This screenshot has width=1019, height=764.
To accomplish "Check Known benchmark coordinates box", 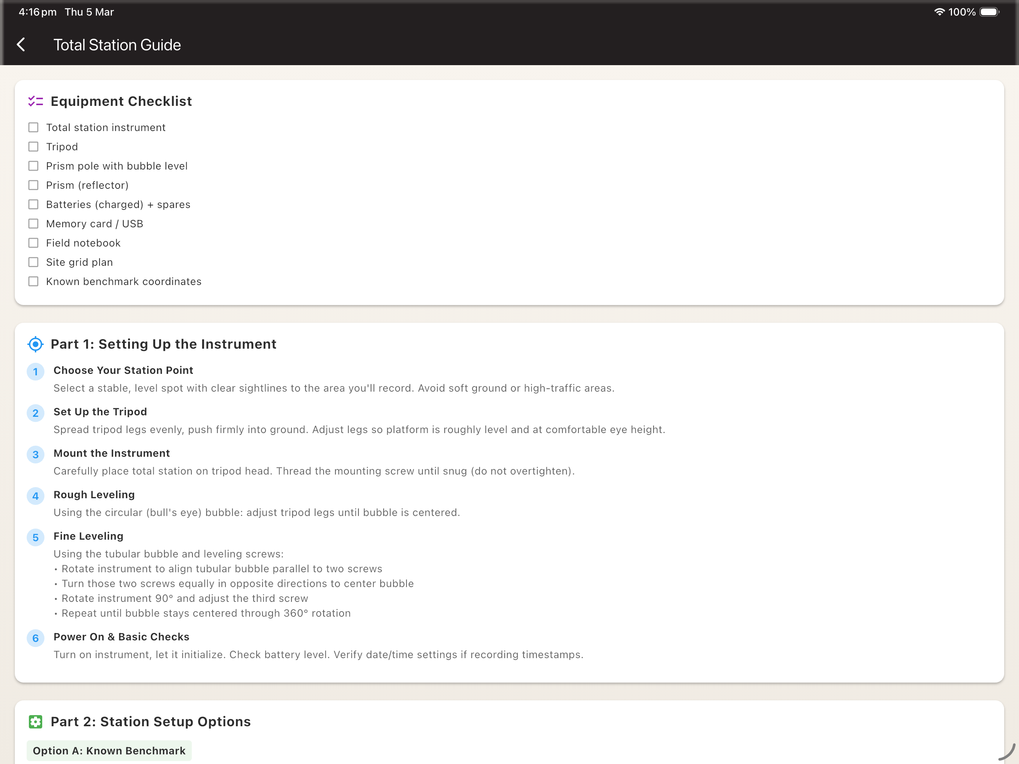I will tap(33, 281).
